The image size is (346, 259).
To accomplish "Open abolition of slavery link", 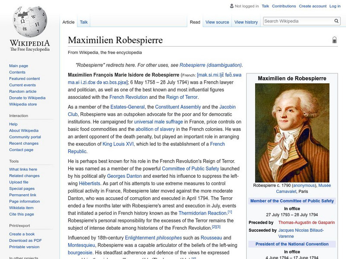I will [x=155, y=129].
